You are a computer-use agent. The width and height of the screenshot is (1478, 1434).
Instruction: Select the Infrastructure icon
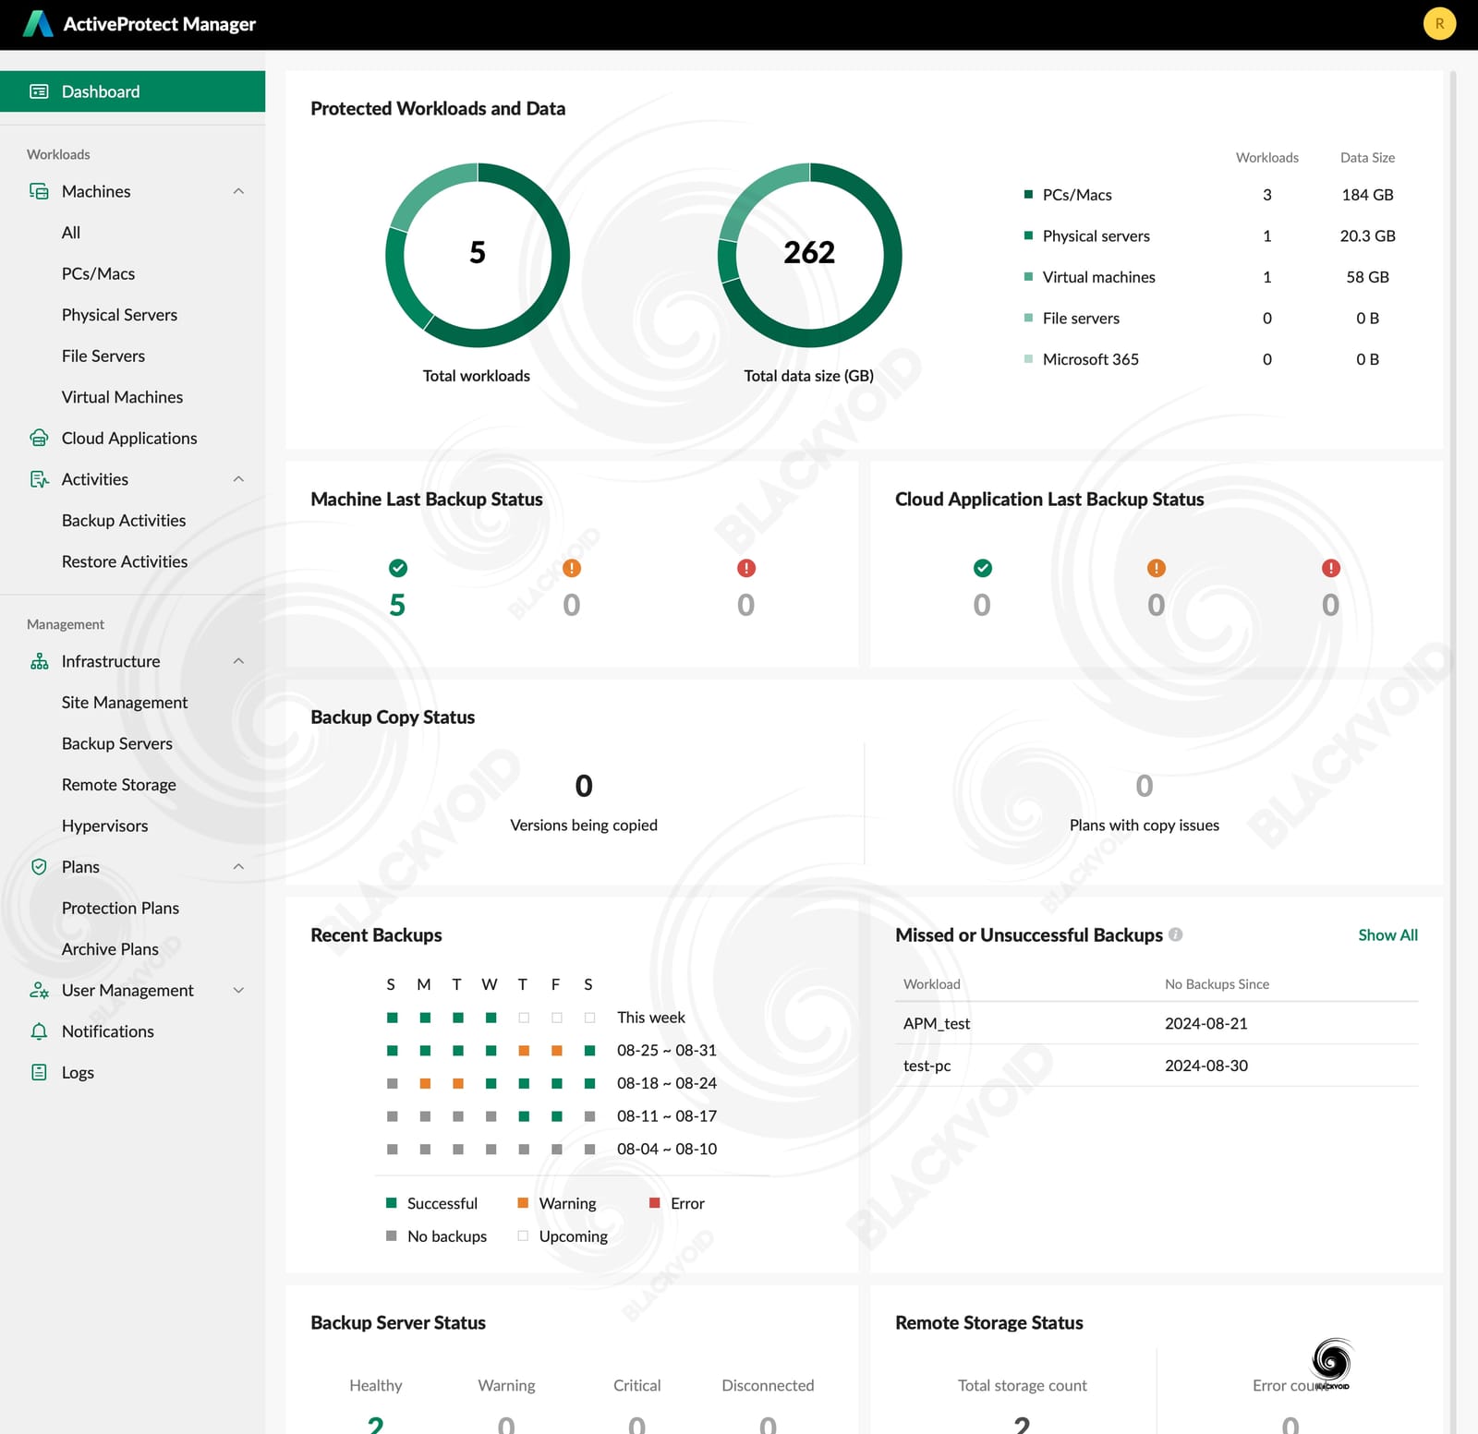coord(38,661)
